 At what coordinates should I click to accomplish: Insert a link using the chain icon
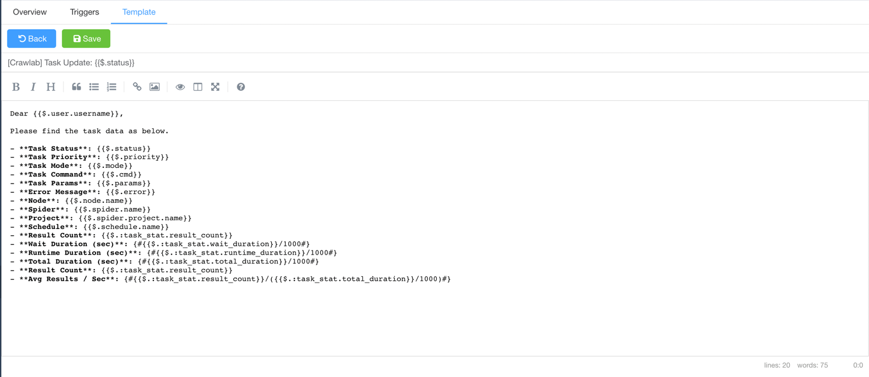coord(137,87)
